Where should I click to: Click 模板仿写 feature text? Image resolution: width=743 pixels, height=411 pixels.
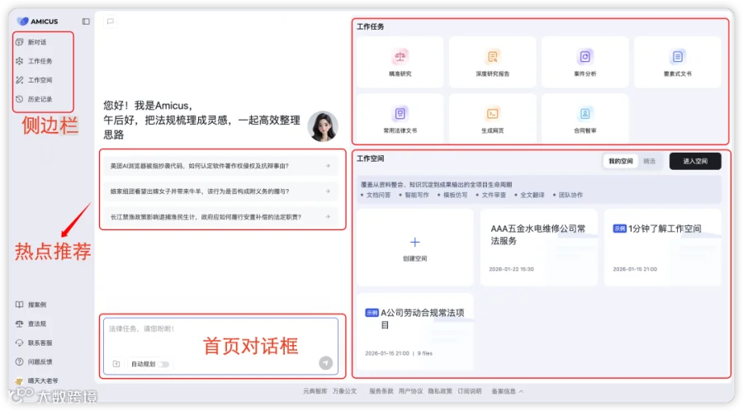point(455,195)
